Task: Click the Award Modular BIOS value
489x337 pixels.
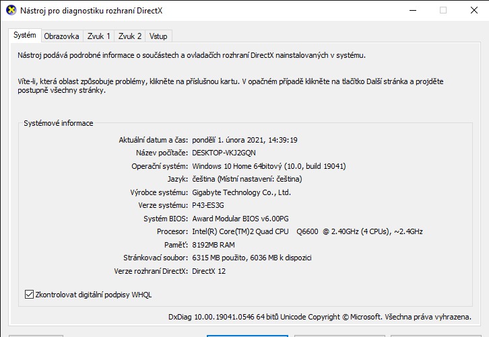Action: coord(240,219)
